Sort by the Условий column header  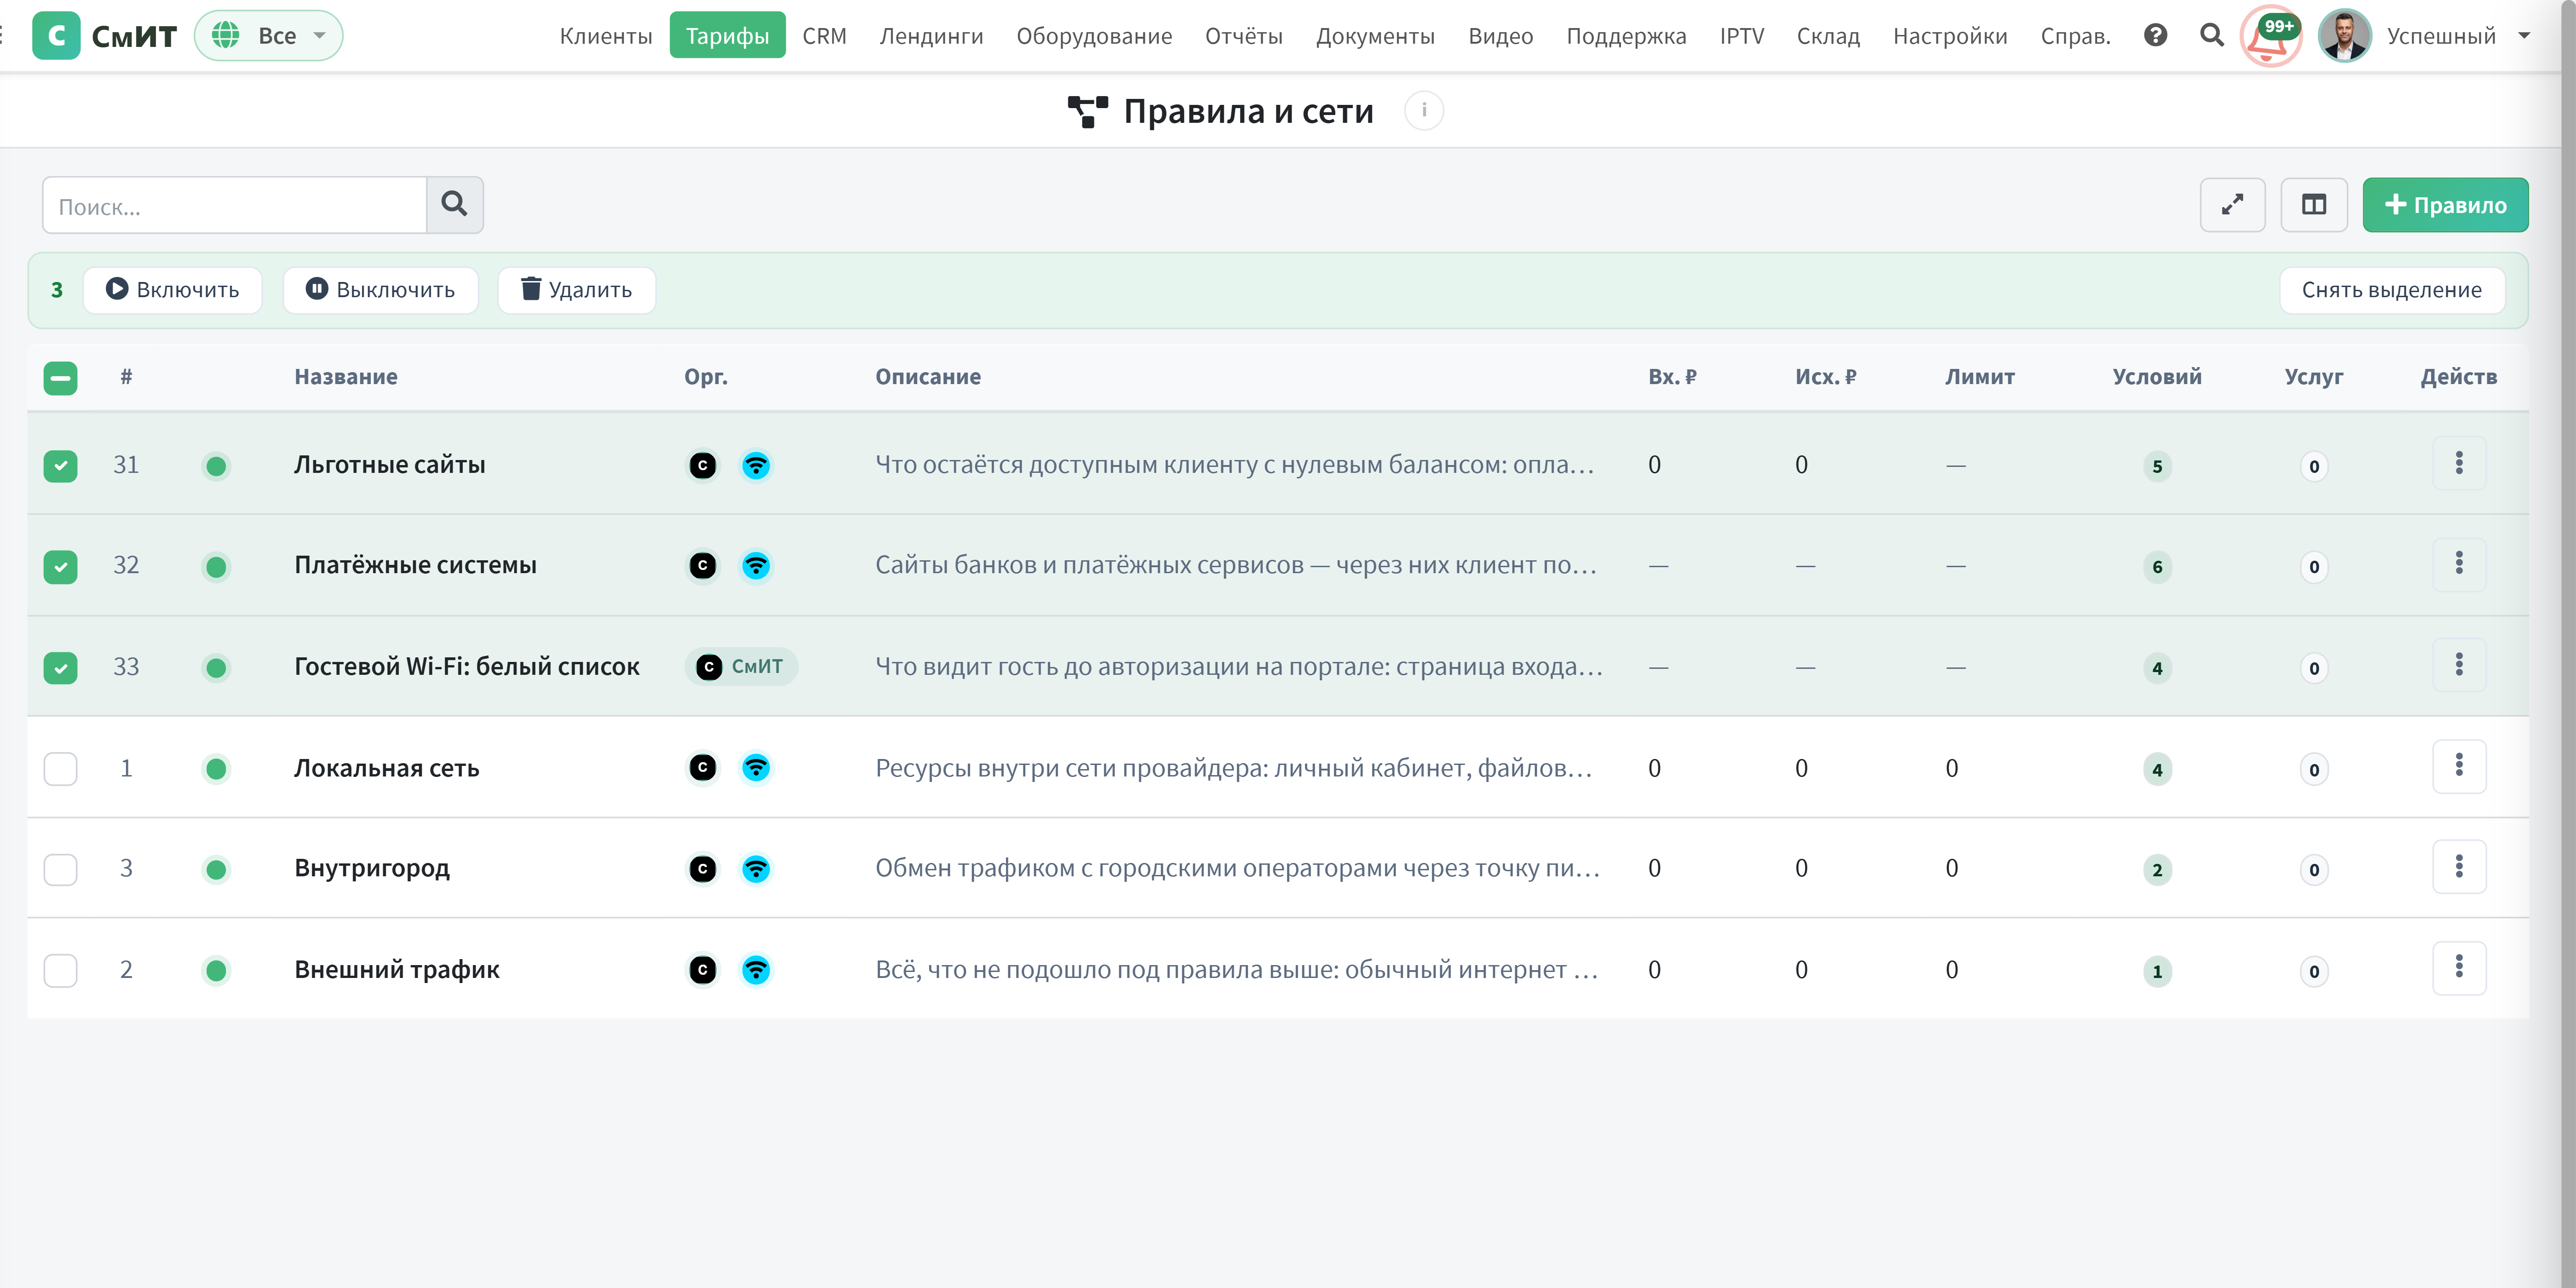pos(2157,377)
